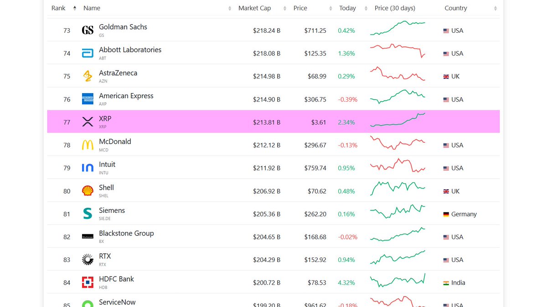Click the Germany flag in Siemens row
Image resolution: width=547 pixels, height=307 pixels.
click(x=446, y=214)
